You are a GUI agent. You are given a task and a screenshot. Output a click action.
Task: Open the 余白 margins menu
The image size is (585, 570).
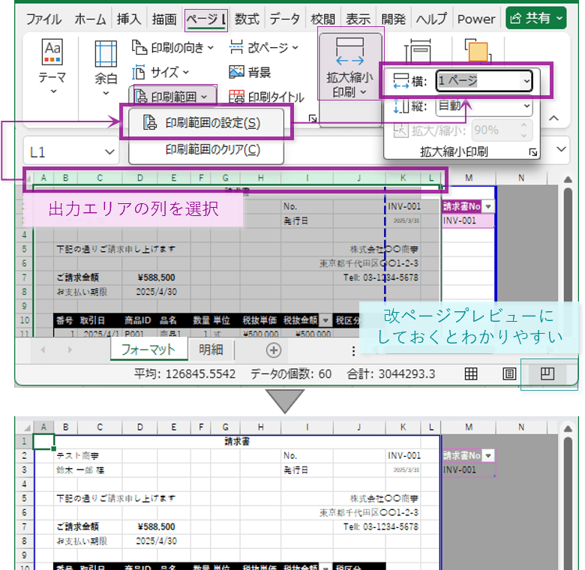point(106,67)
